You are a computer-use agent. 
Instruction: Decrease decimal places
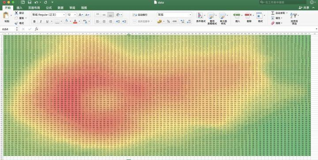click(x=189, y=21)
